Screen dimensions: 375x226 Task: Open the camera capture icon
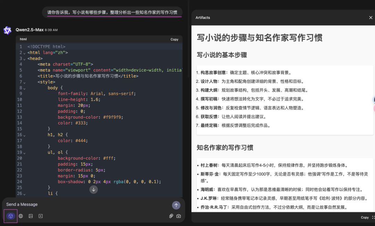pyautogui.click(x=178, y=216)
